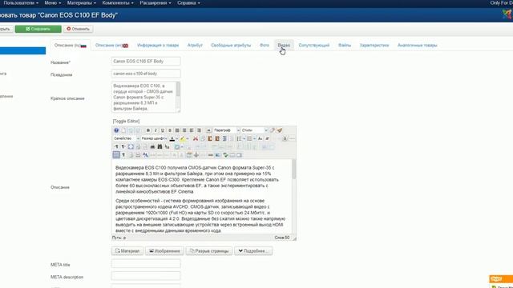Expand the text color arrow dropdown

pos(177,138)
